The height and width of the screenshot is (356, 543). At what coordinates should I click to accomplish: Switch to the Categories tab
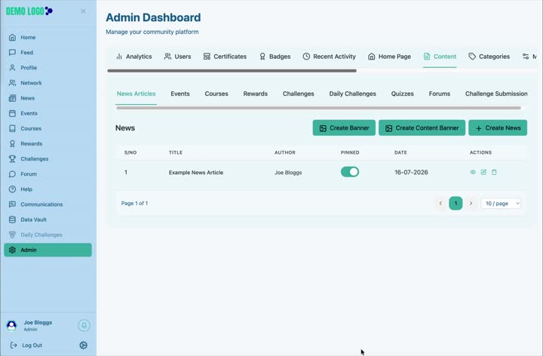(x=489, y=57)
